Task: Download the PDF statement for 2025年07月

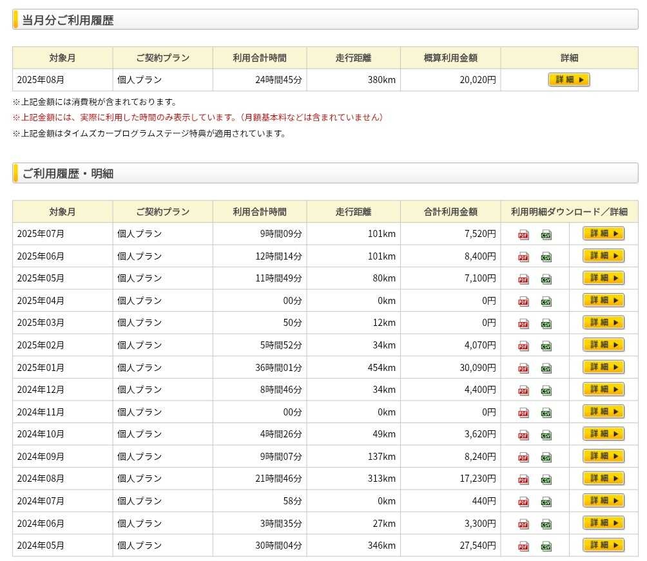Action: coord(523,235)
